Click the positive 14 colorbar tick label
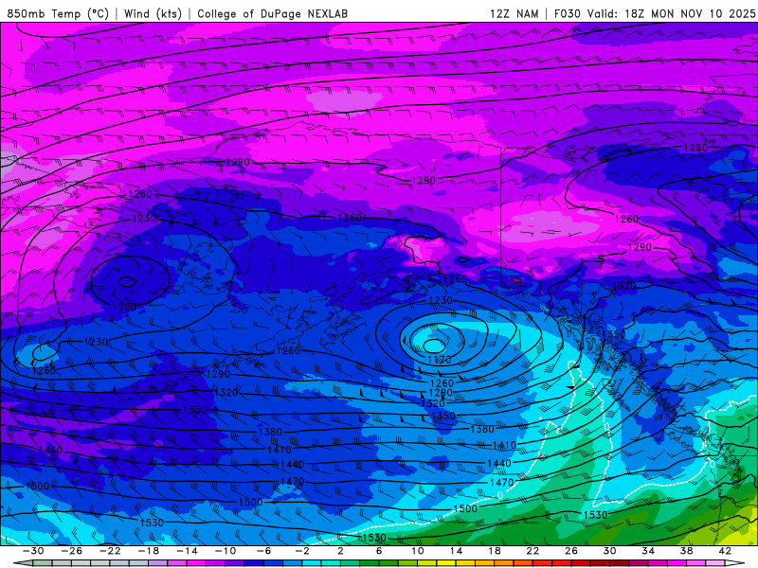758x568 pixels. pos(456,551)
